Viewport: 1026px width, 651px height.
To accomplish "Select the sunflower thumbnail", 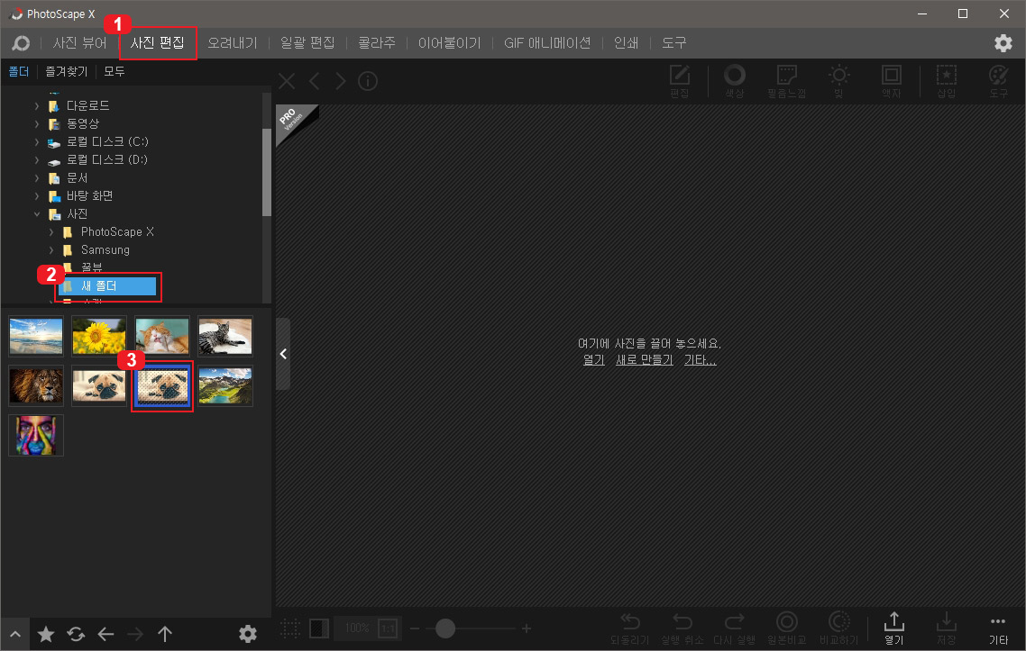I will click(x=99, y=336).
